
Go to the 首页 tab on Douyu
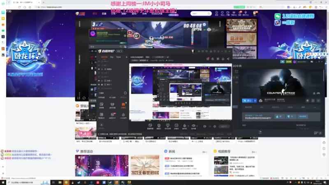click(x=95, y=14)
